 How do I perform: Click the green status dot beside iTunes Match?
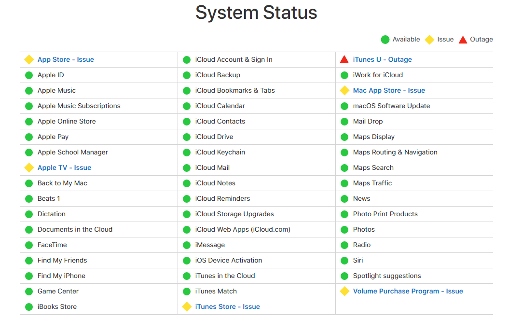(x=187, y=292)
